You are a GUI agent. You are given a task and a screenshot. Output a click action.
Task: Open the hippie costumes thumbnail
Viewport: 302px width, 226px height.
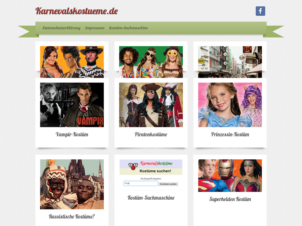click(x=151, y=62)
